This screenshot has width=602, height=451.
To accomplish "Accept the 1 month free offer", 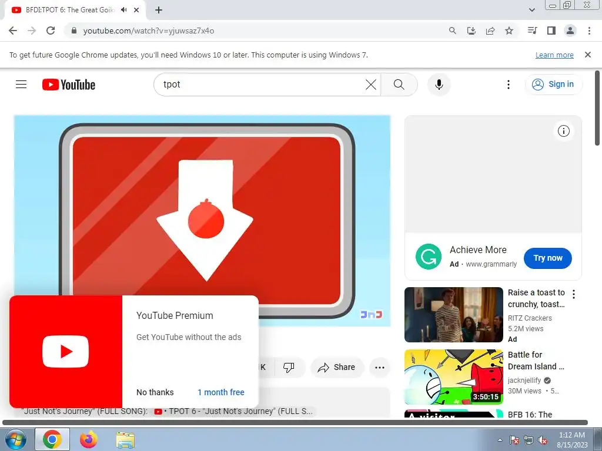I will pyautogui.click(x=221, y=392).
